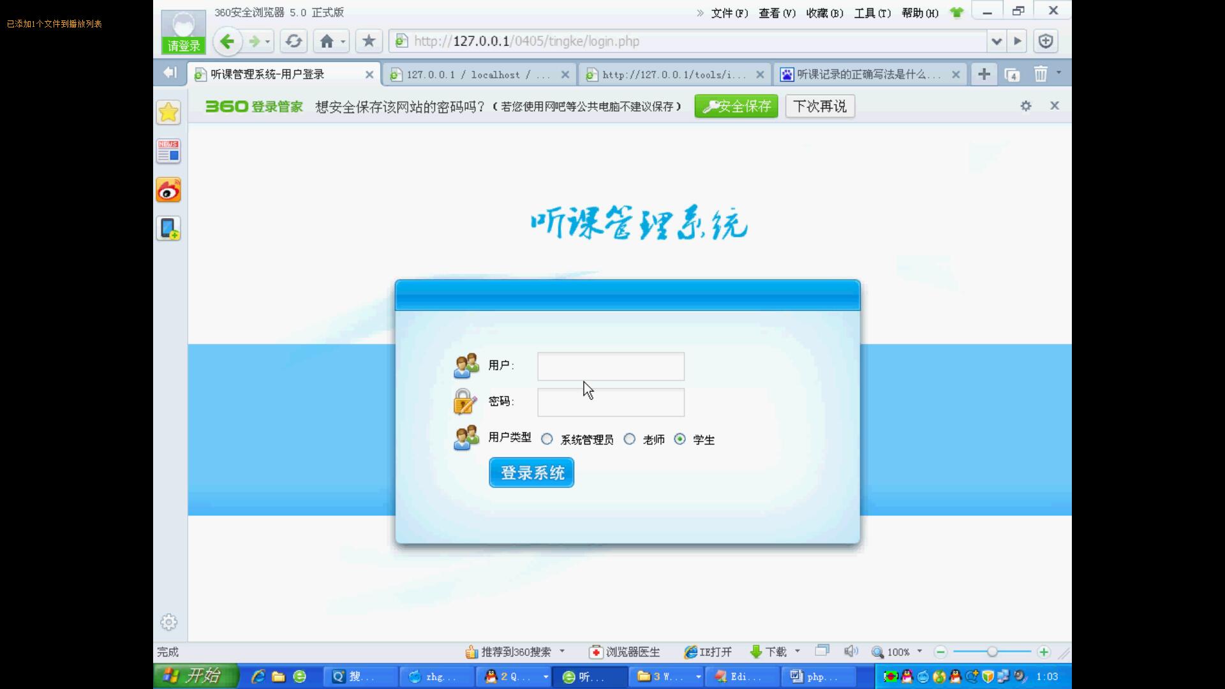1225x689 pixels.
Task: Open the tab list window icon
Action: coord(1012,75)
